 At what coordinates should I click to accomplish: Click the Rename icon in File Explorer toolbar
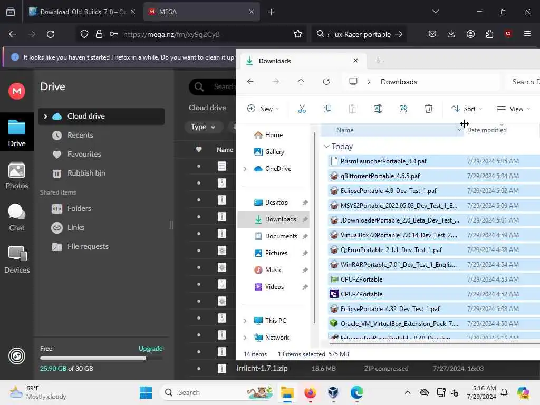(x=378, y=109)
